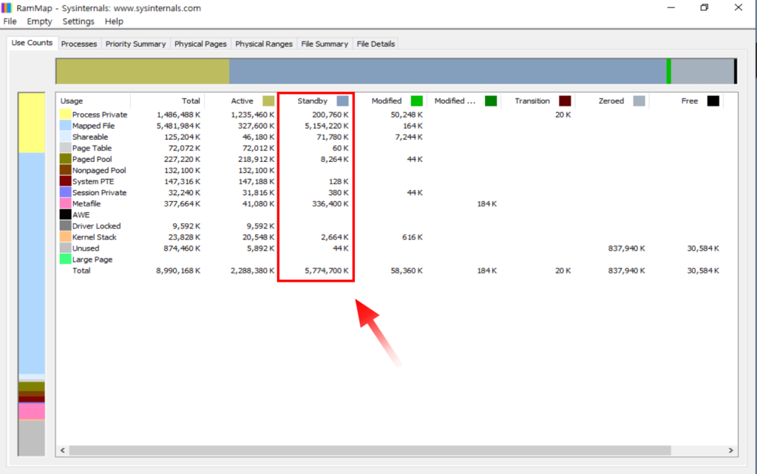Click the Zeroed column gray swatch
The width and height of the screenshot is (757, 474).
point(639,101)
